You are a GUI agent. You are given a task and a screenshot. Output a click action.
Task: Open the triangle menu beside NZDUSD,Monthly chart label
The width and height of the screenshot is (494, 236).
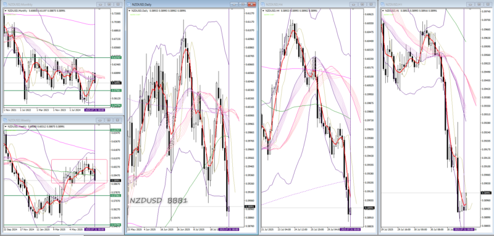point(6,11)
